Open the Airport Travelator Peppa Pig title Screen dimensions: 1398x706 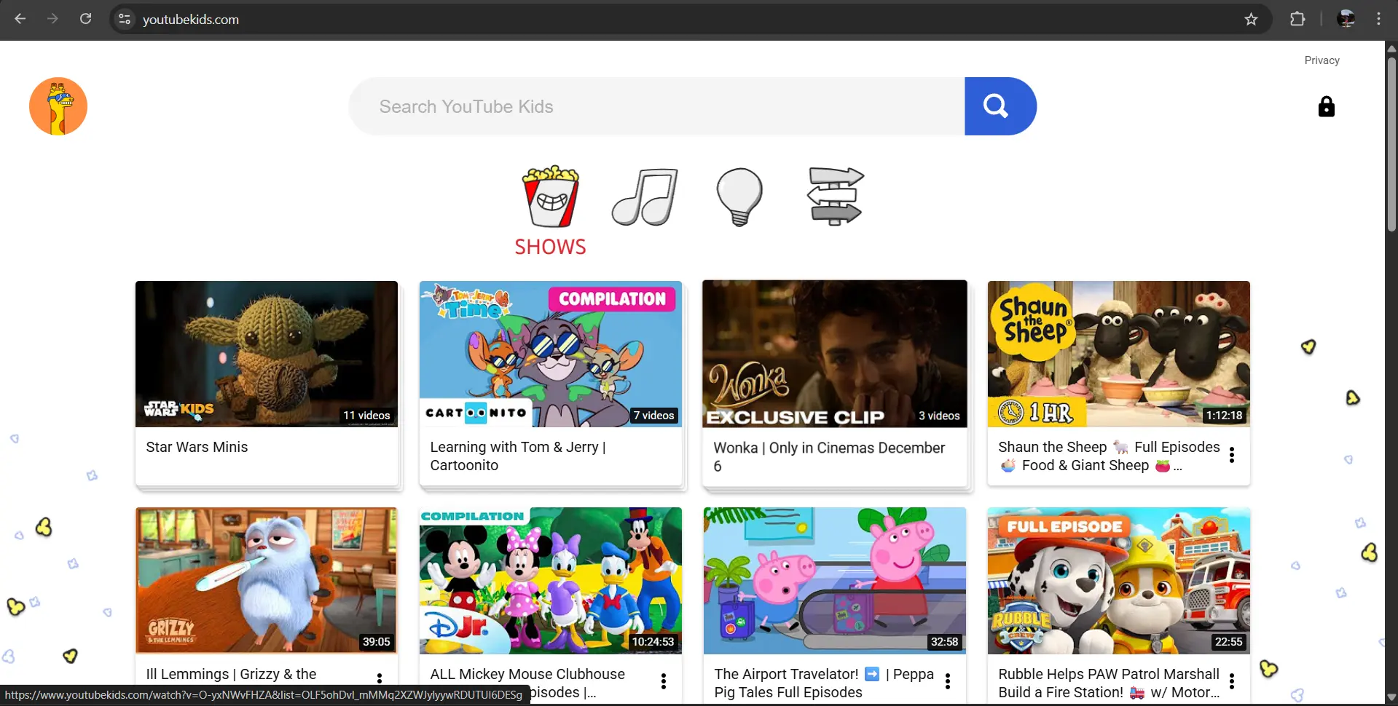coord(824,683)
